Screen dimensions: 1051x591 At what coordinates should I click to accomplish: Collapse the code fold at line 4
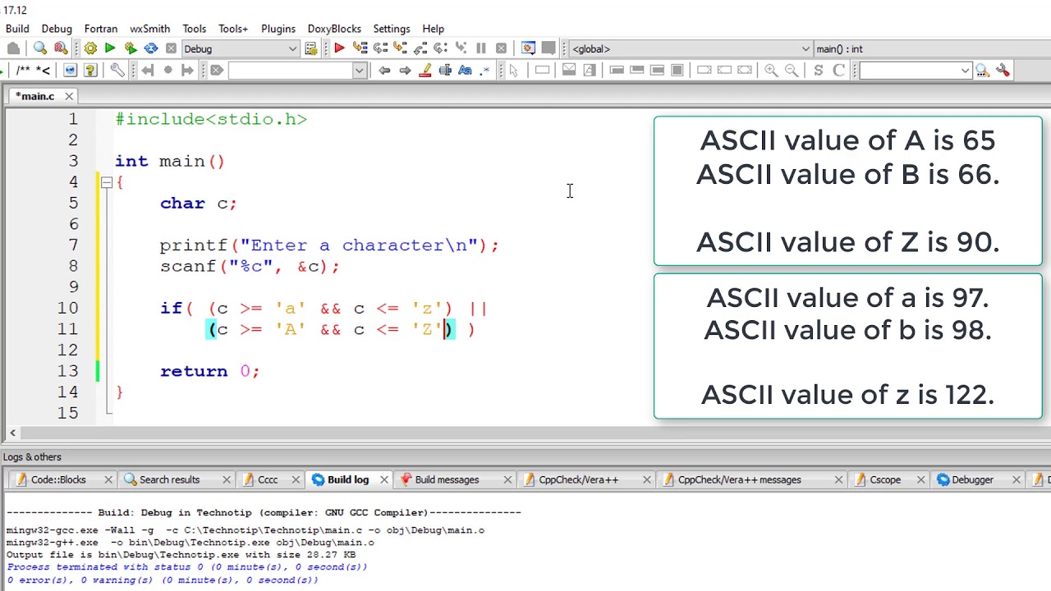(x=107, y=182)
